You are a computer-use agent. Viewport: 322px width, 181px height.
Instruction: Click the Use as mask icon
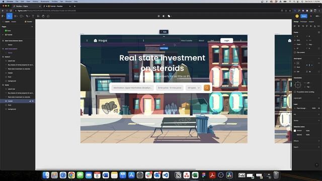[164, 16]
